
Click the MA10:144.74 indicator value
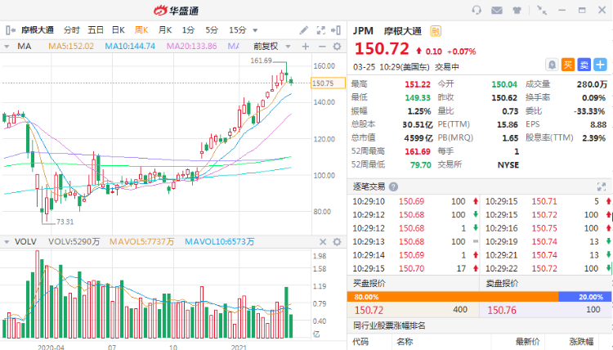pyautogui.click(x=130, y=47)
